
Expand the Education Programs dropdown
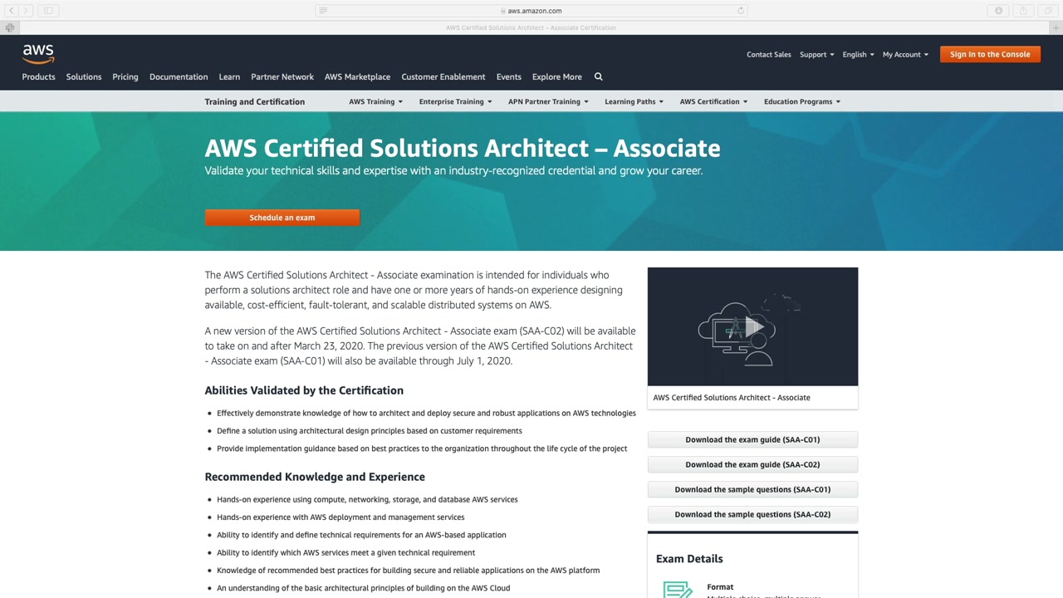pos(802,101)
